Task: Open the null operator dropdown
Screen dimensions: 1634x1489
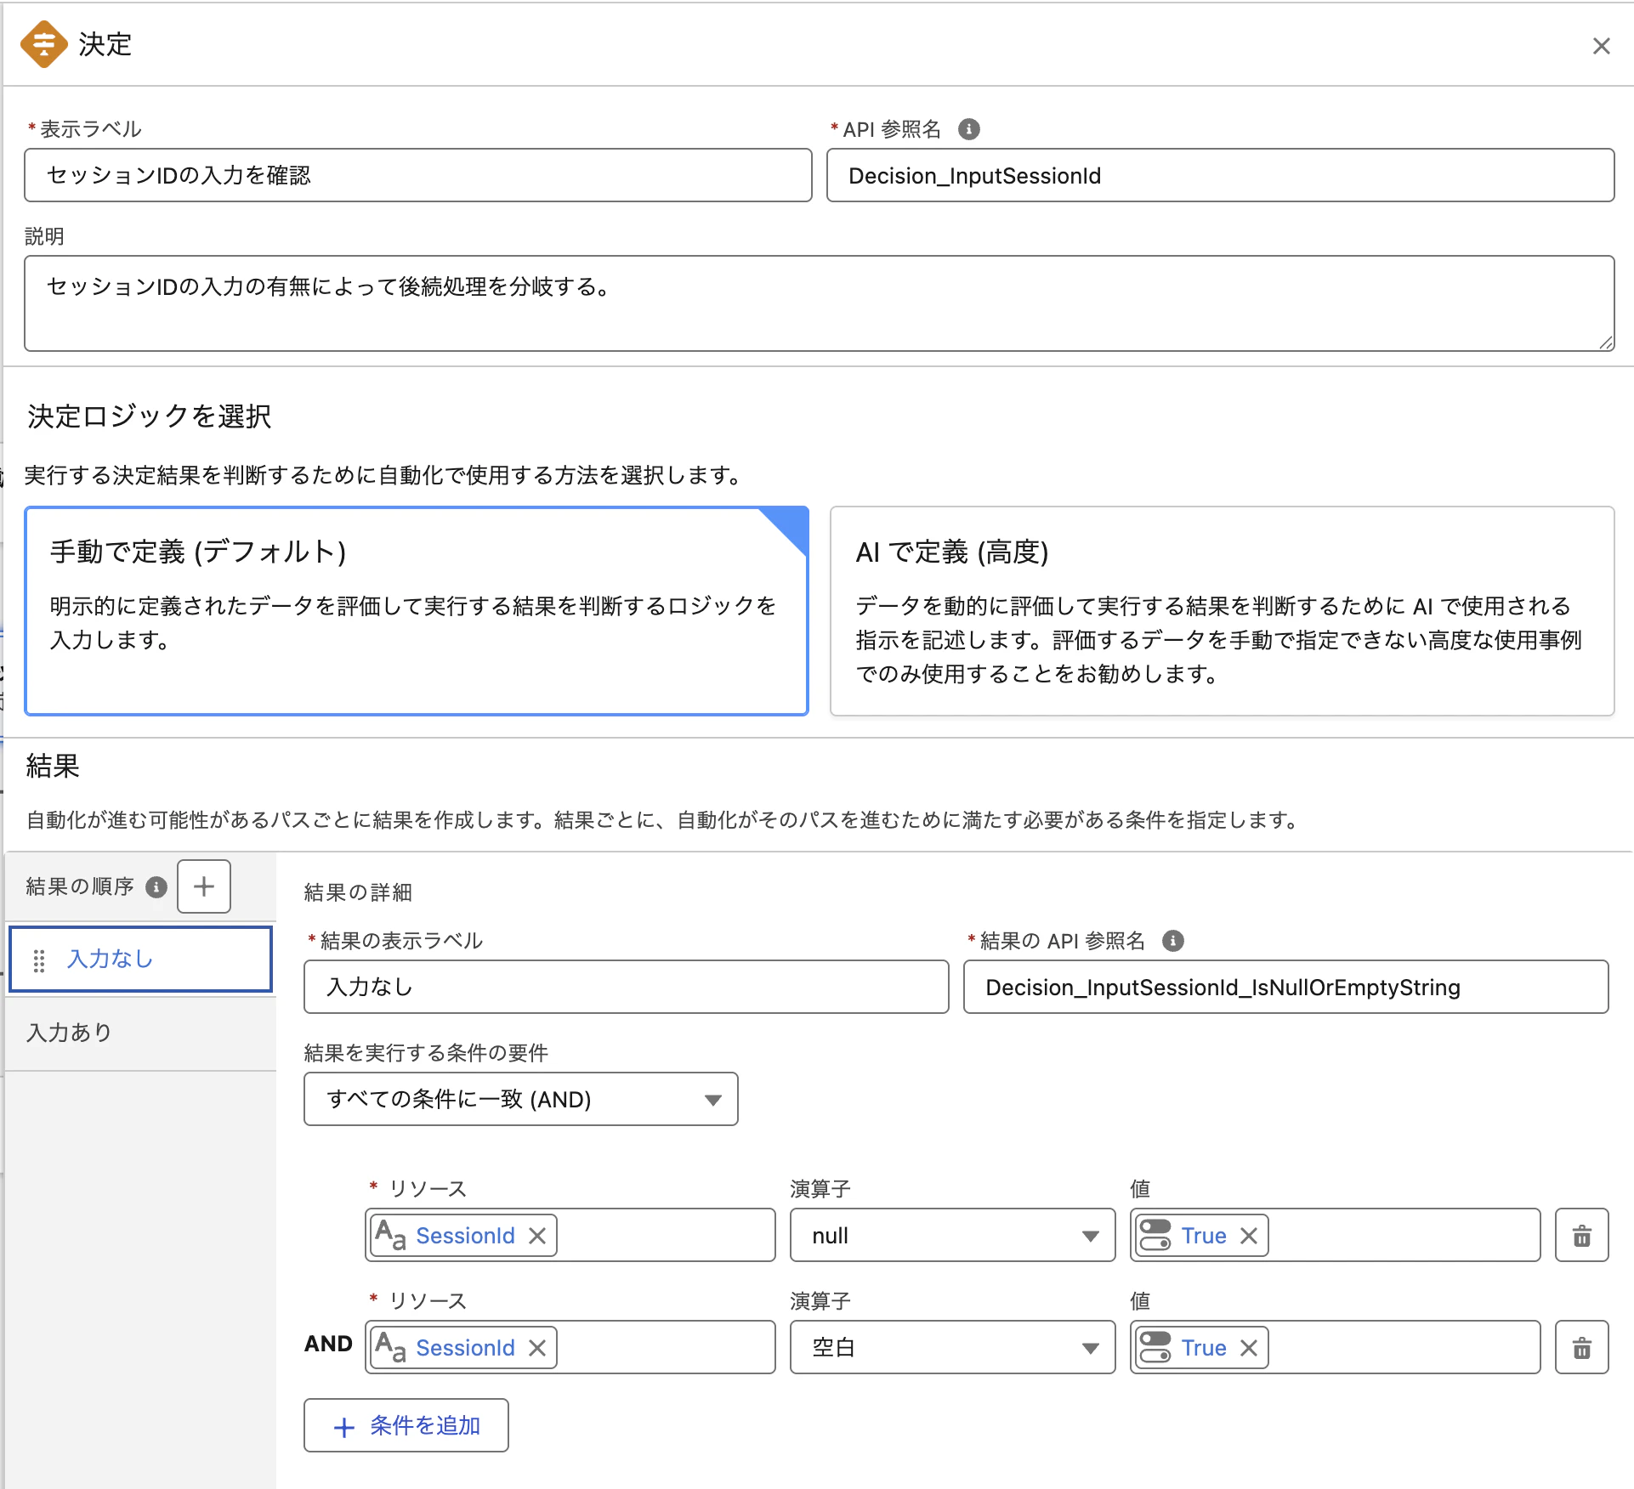Action: 952,1236
